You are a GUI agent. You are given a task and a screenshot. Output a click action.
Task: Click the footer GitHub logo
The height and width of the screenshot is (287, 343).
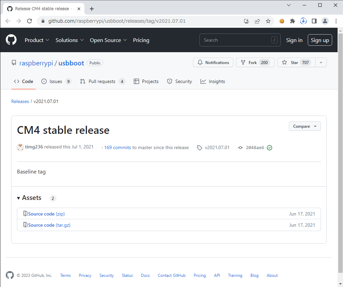click(9, 275)
